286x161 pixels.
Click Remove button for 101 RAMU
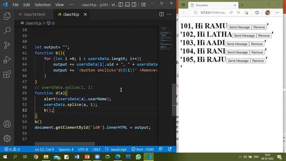pyautogui.click(x=259, y=27)
